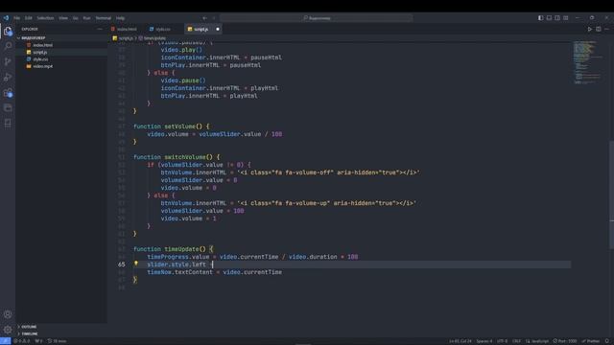Open the Selection menu

coord(45,18)
